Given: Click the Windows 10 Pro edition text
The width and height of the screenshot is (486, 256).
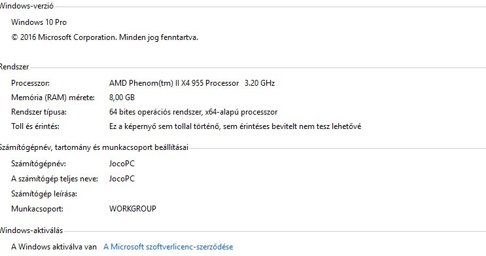Looking at the screenshot, I should pyautogui.click(x=39, y=22).
